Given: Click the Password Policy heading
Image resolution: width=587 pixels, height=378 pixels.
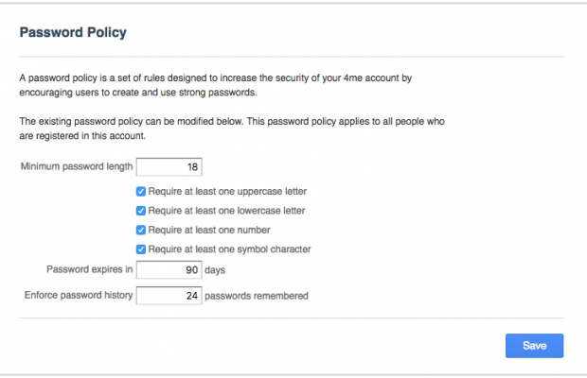Looking at the screenshot, I should click(x=73, y=33).
